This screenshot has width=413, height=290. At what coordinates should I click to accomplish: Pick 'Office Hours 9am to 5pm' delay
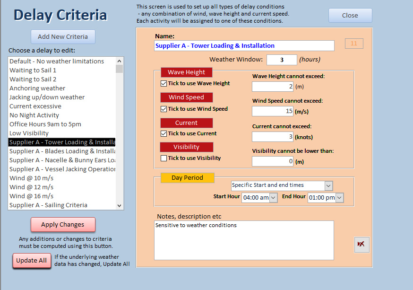tap(62, 124)
